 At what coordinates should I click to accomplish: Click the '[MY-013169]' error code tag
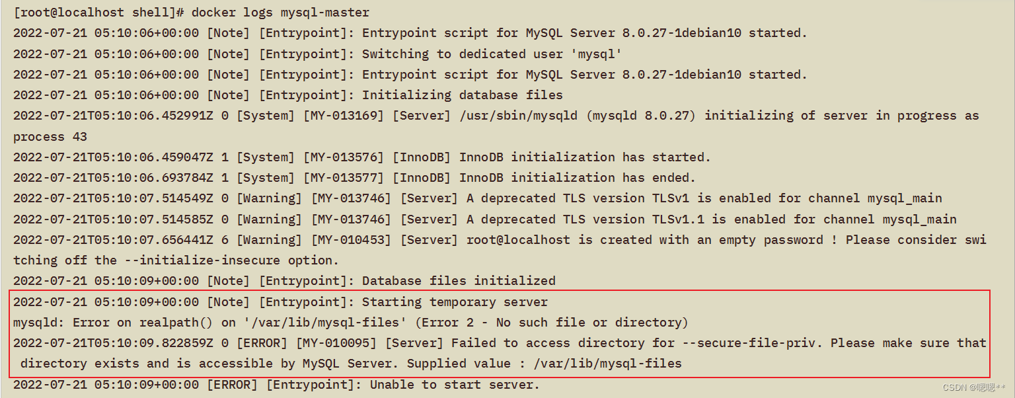[343, 116]
